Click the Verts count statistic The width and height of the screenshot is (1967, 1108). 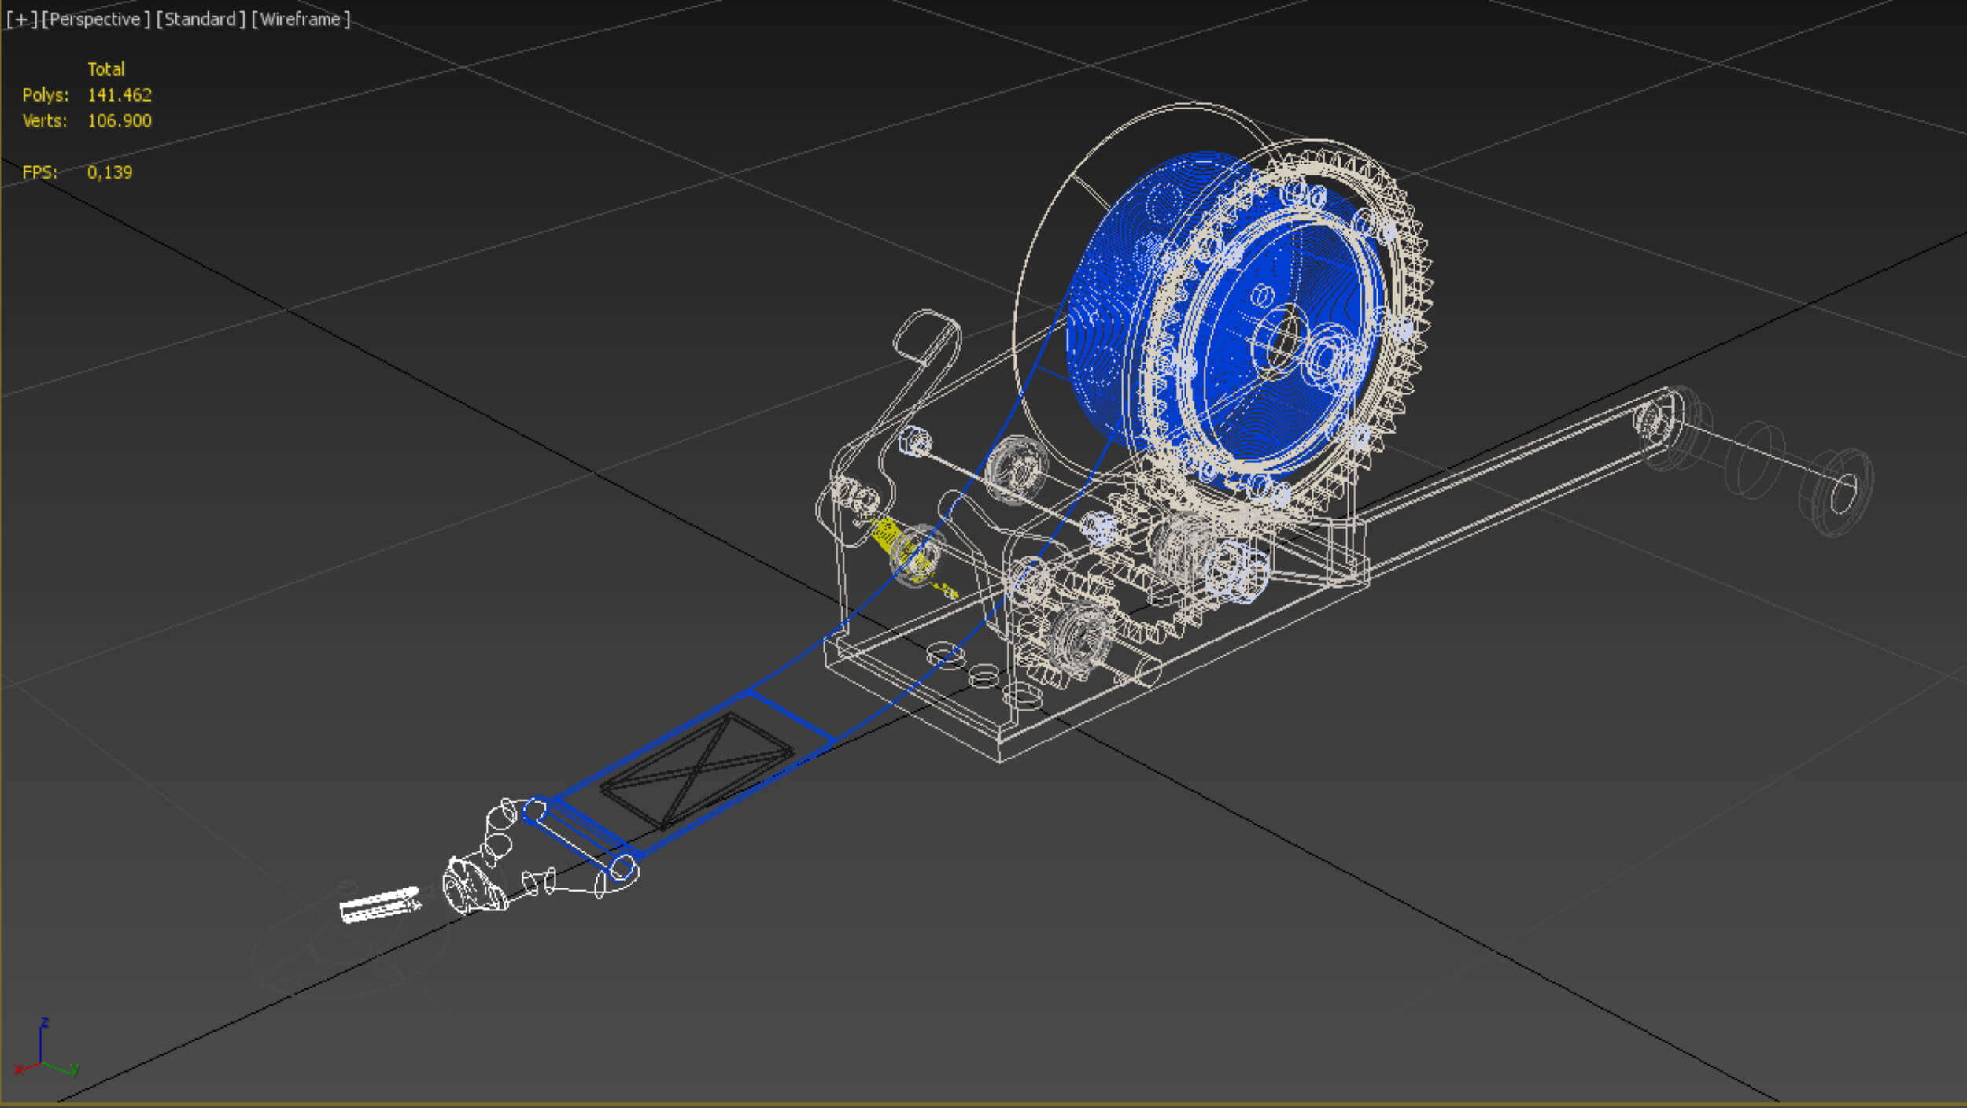pos(119,121)
